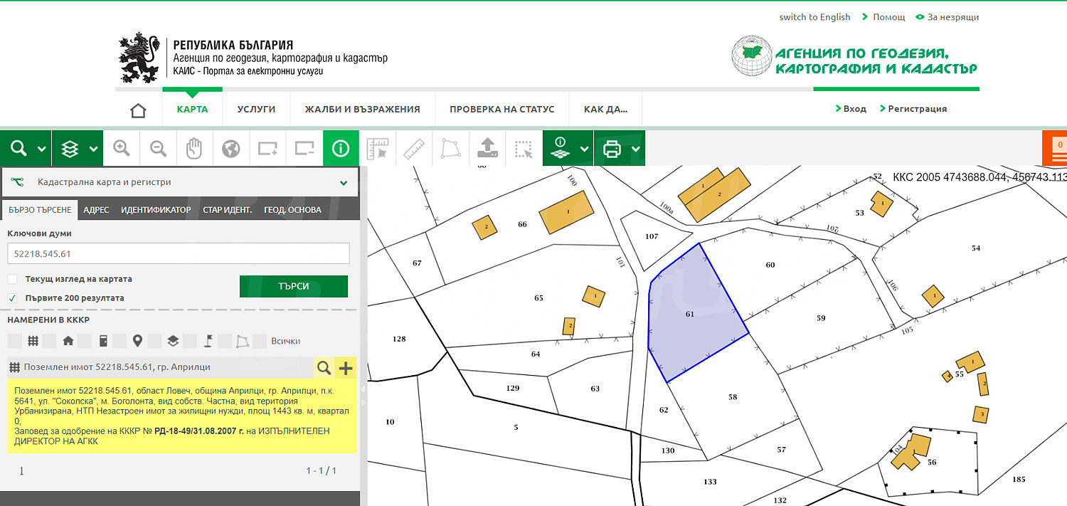Toggle 'Първите 200 резултата' checkbox
Viewport: 1067px width, 506px height.
coord(13,298)
